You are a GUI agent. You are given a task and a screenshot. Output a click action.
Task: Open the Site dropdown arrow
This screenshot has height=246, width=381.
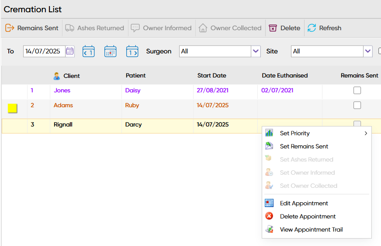pos(368,51)
